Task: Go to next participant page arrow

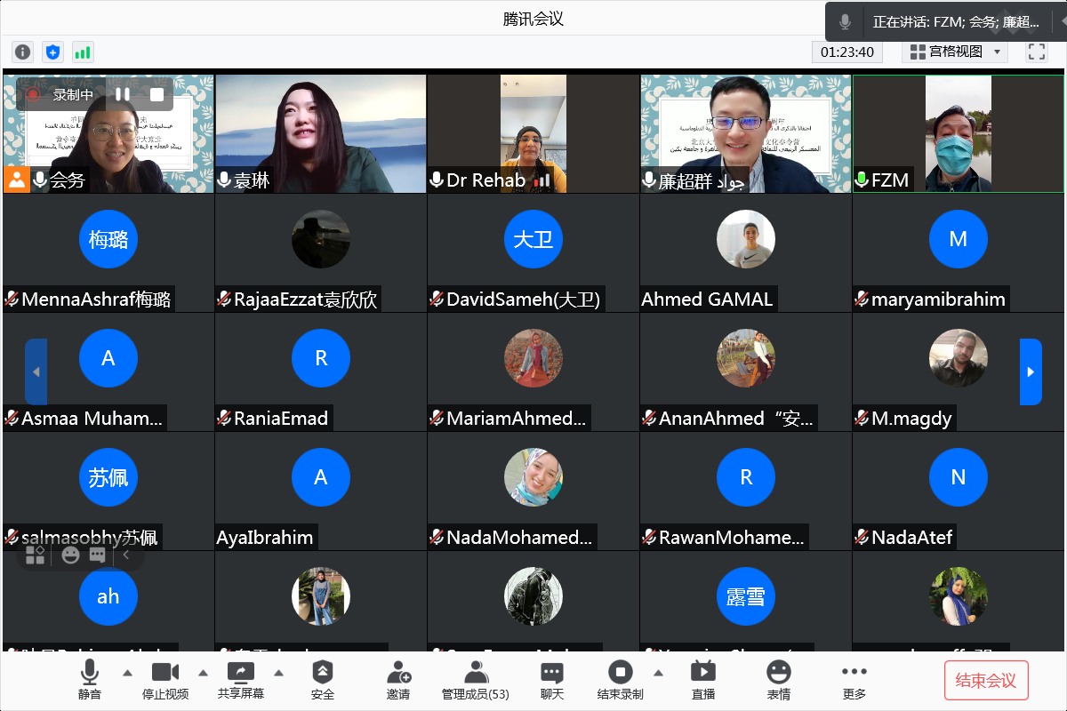Action: tap(1031, 371)
